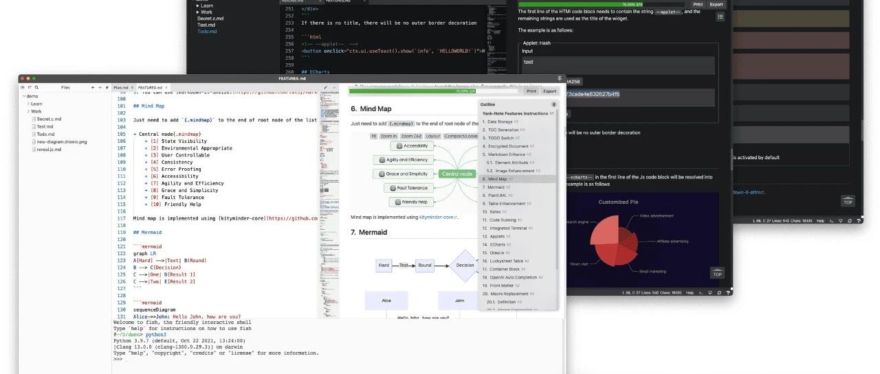The image size is (880, 374).
Task: Expand the Learn folder in front window tree
Action: tap(29, 104)
